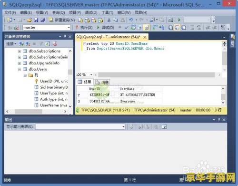Collapse the dbo.Users tree node
The width and height of the screenshot is (238, 186).
20,69
